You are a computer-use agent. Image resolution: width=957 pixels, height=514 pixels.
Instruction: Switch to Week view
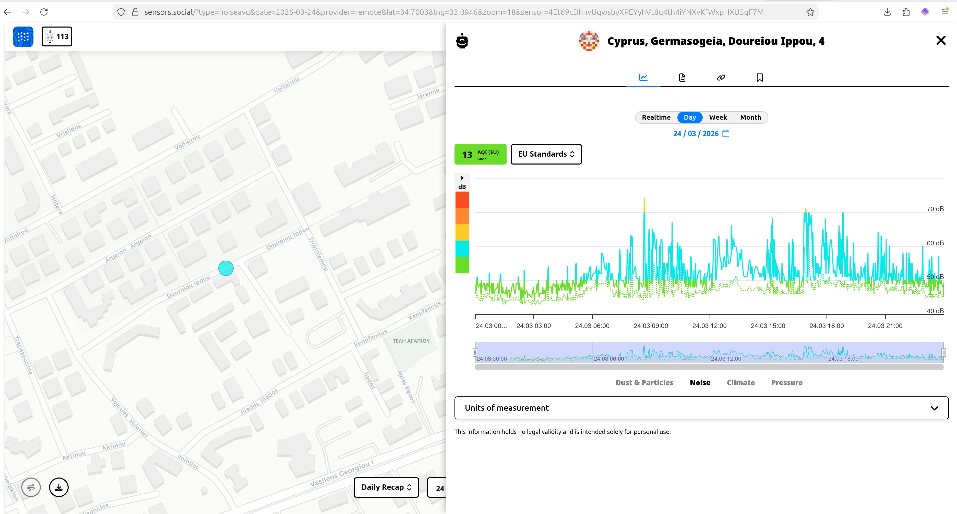pos(717,117)
